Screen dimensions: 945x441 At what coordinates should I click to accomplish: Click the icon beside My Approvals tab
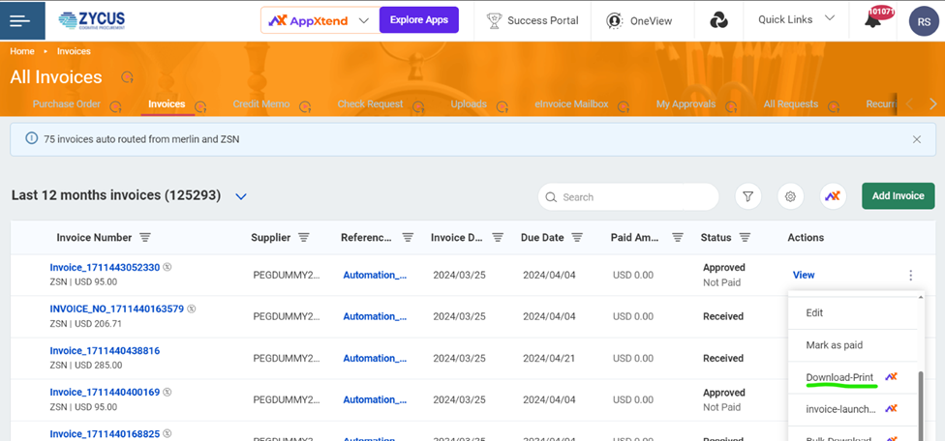coord(731,107)
